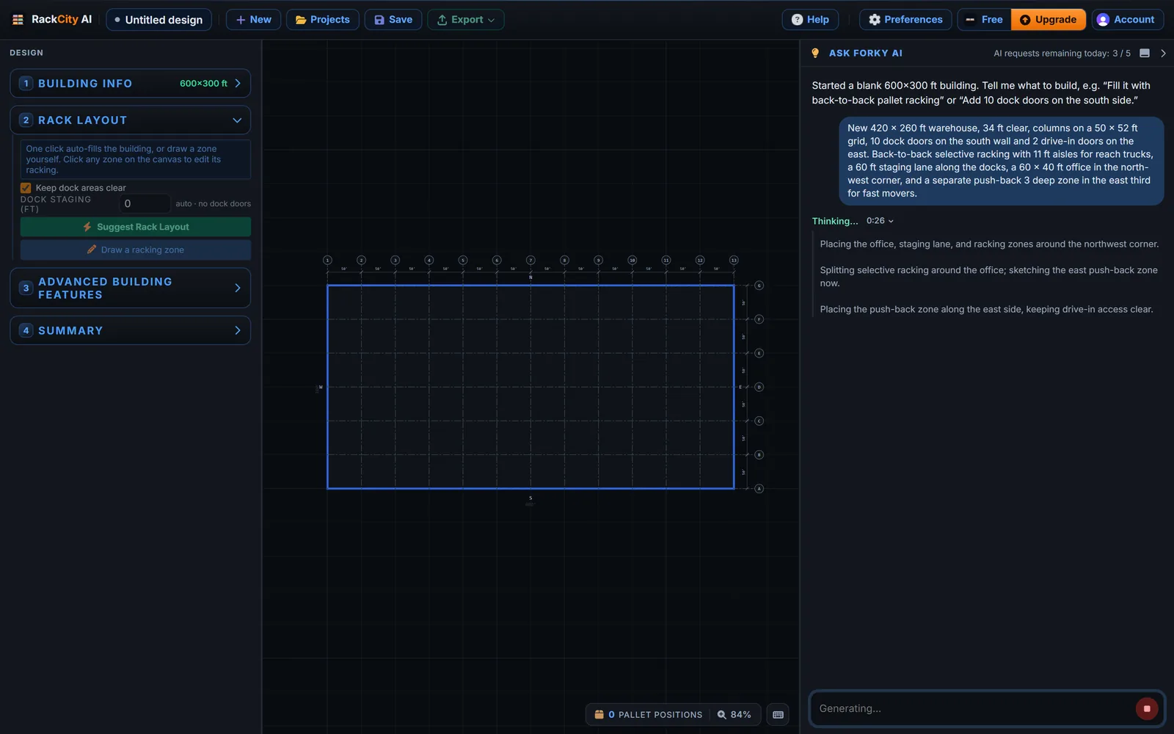
Task: Click the Forky AI lightbulb icon
Action: (x=815, y=54)
